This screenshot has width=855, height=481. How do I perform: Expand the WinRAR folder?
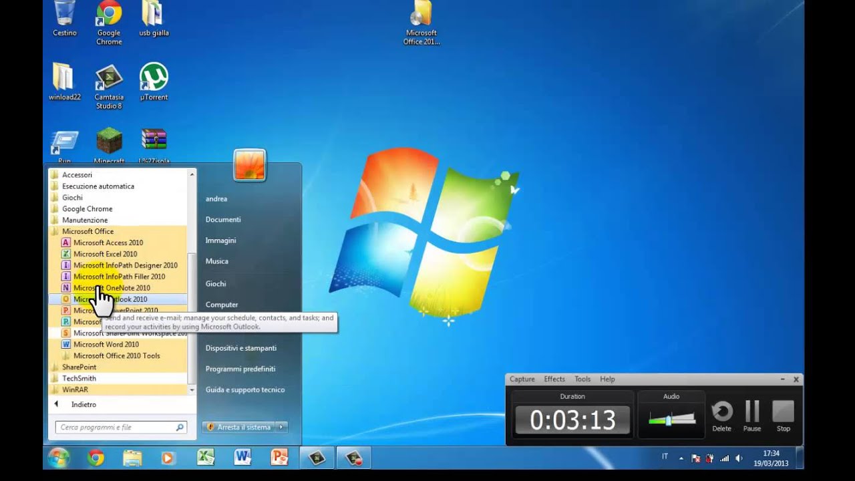point(75,389)
